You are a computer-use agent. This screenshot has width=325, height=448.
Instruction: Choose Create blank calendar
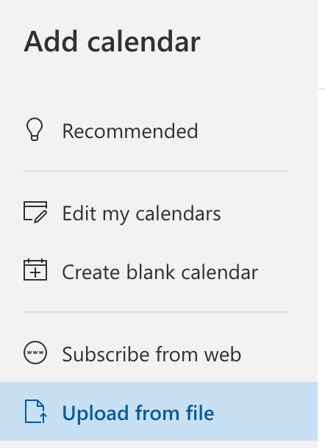click(159, 272)
